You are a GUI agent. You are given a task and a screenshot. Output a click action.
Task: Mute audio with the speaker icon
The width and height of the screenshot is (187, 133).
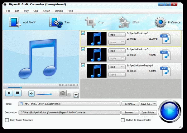click(31, 93)
